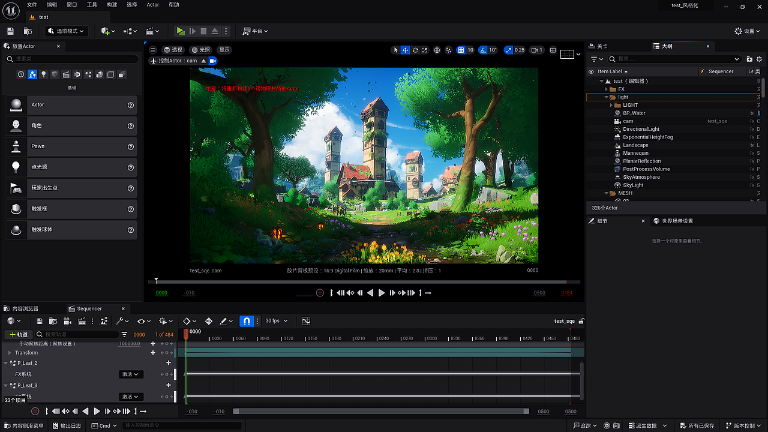Screen dimensions: 768x432
Task: Open the Sequencer curve editor icon
Action: pyautogui.click(x=306, y=321)
